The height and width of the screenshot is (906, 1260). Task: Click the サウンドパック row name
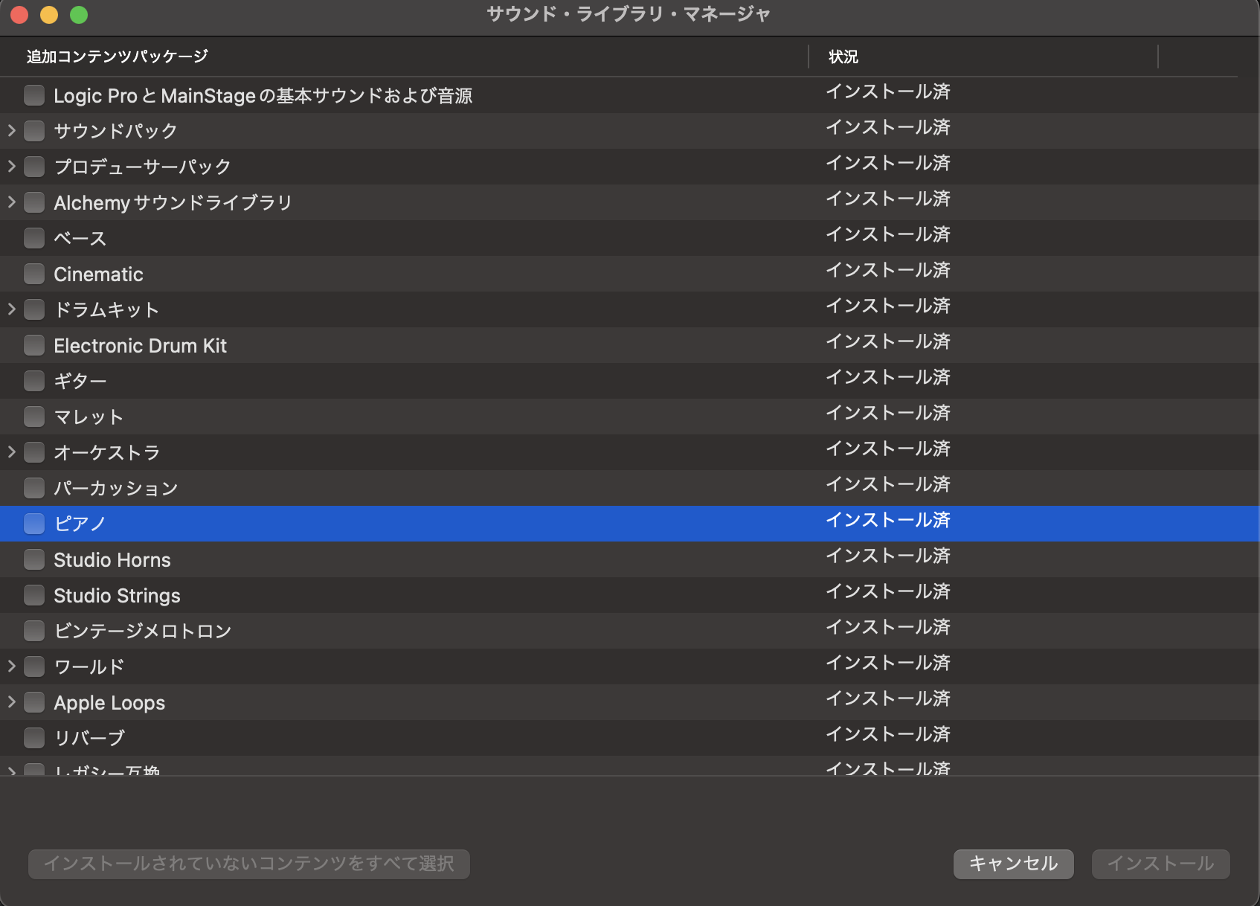116,132
